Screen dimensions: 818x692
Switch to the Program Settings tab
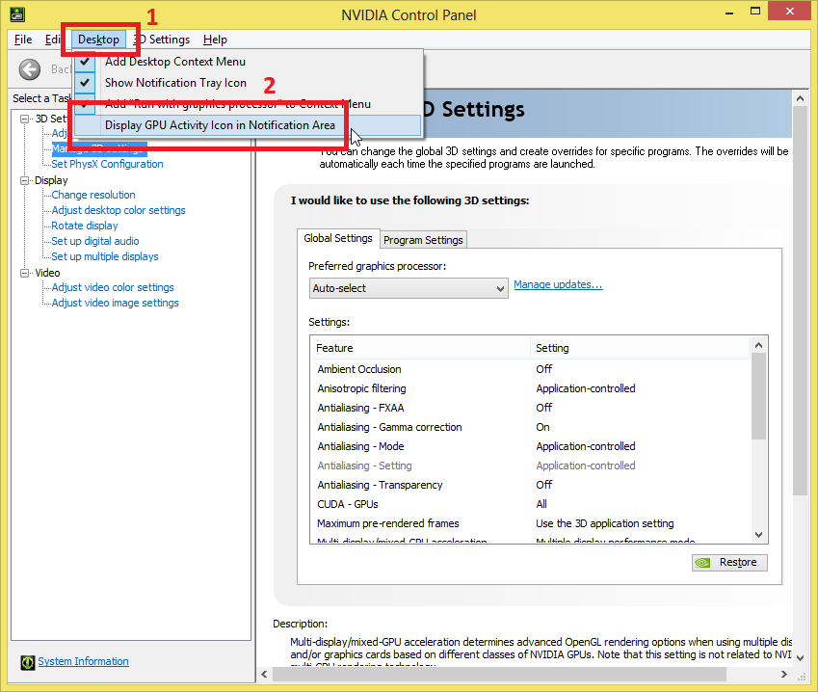(x=423, y=240)
